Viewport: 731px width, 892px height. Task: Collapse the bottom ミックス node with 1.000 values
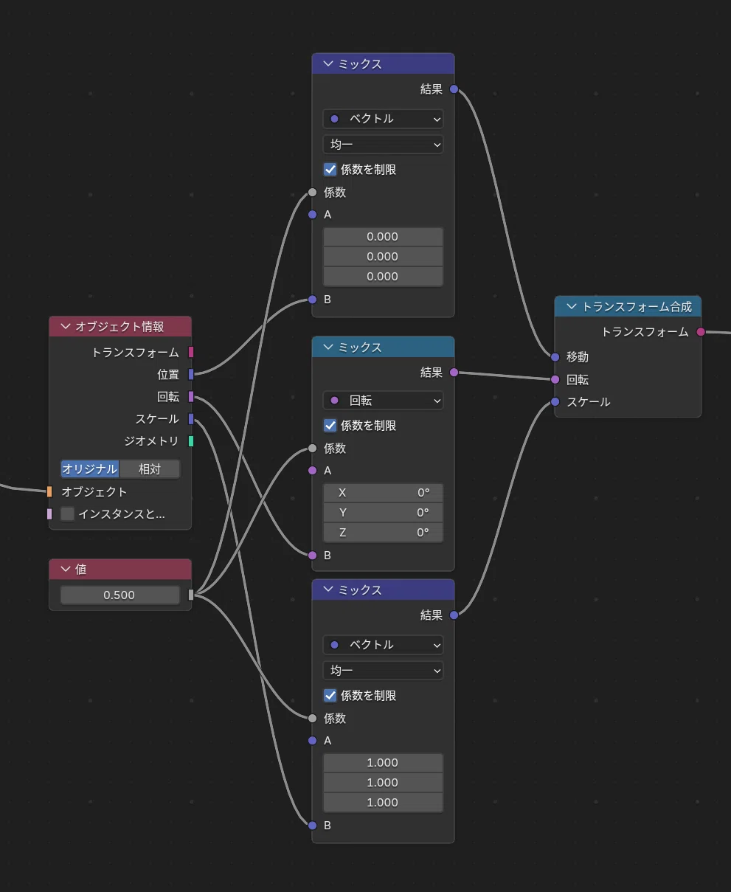point(328,590)
